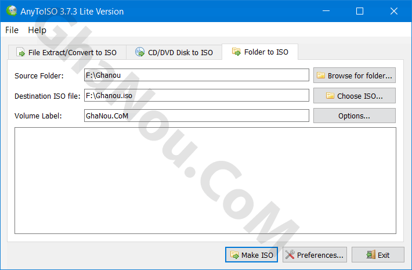Maximize the AnyToISO window
This screenshot has height=270, width=412.
(x=360, y=11)
